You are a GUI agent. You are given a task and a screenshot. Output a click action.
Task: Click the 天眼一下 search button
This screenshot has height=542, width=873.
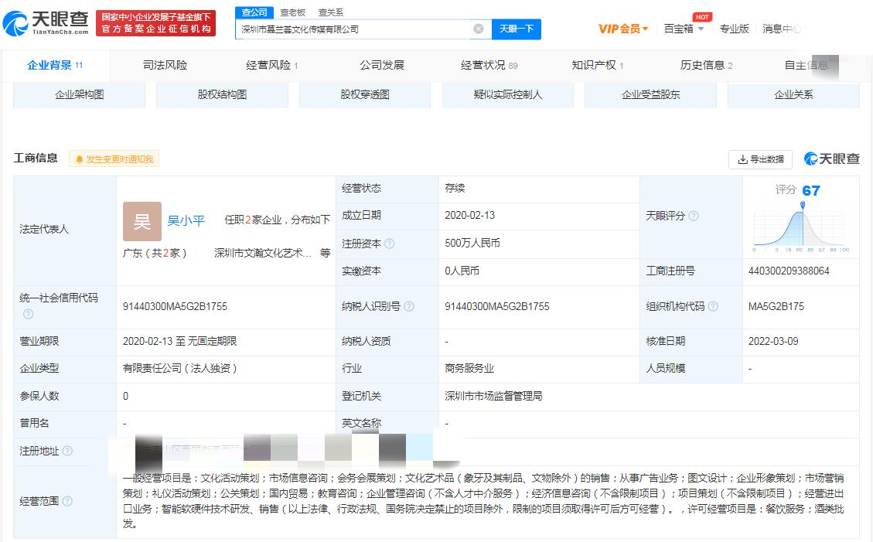tap(517, 28)
